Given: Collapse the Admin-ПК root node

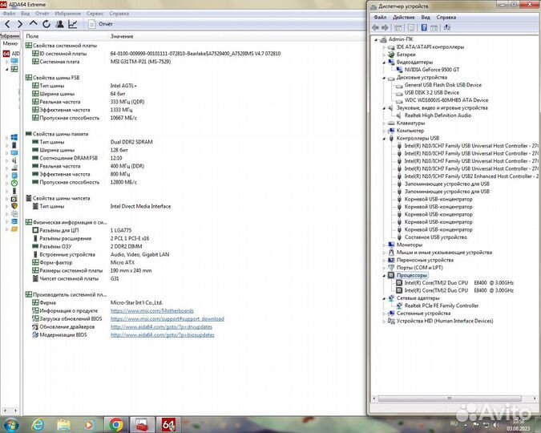Looking at the screenshot, I should coord(377,40).
